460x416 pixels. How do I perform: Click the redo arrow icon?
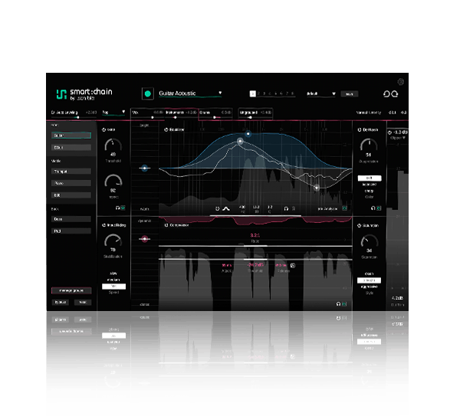pos(395,93)
